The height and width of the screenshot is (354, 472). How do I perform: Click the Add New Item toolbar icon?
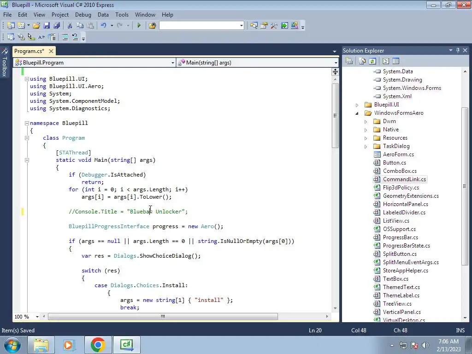[x=21, y=26]
